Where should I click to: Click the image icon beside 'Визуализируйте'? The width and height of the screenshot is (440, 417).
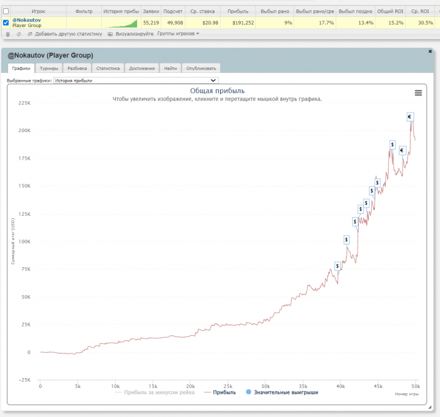click(110, 34)
